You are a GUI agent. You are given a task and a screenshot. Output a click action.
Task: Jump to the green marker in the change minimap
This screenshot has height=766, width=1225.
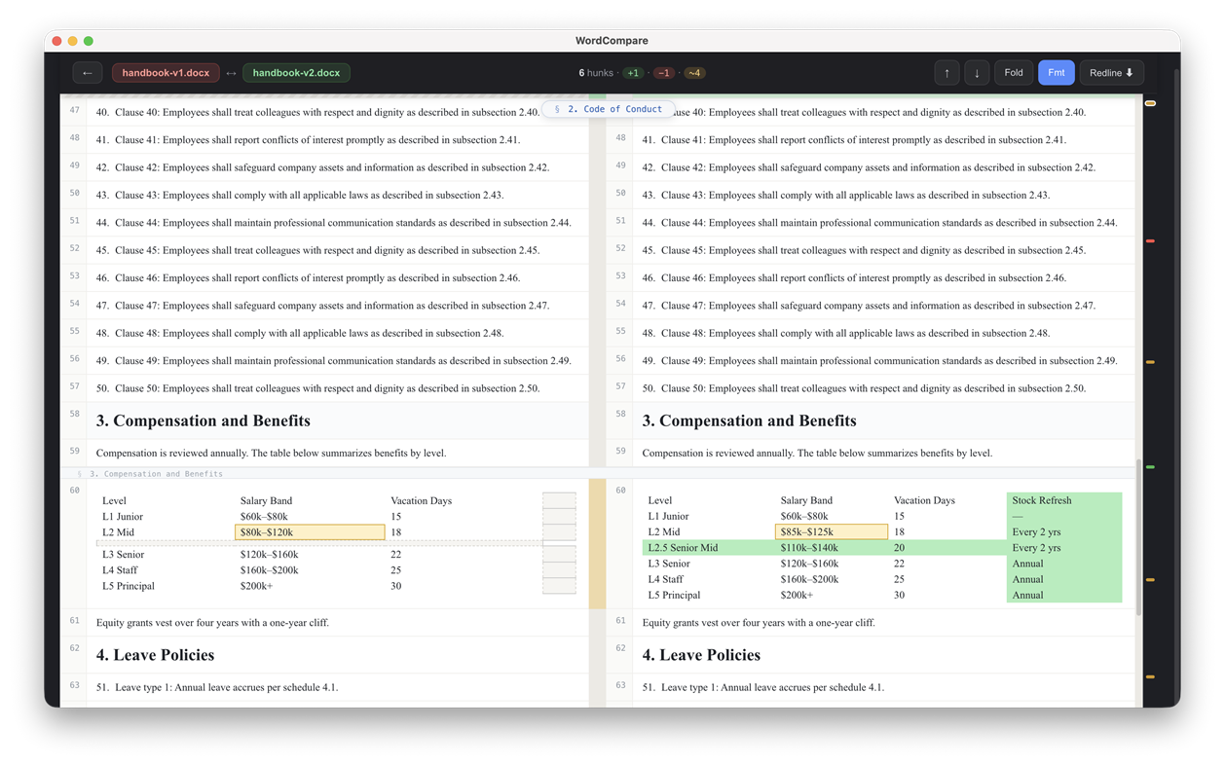1150,467
